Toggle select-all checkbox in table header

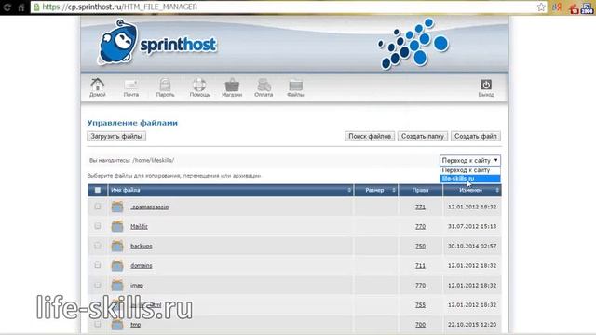tap(98, 190)
